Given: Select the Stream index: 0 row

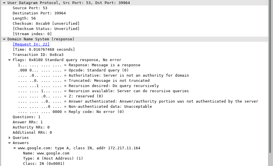Looking at the screenshot, I should tap(32, 34).
